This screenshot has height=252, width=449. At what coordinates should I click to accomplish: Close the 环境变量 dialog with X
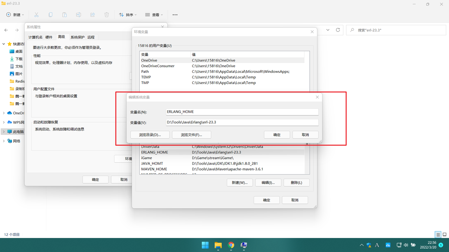[x=312, y=32]
